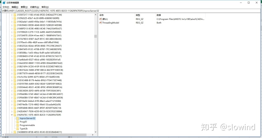
Task: Click data C:\Program Files\ANSYS Inc path
Action: click(x=180, y=19)
